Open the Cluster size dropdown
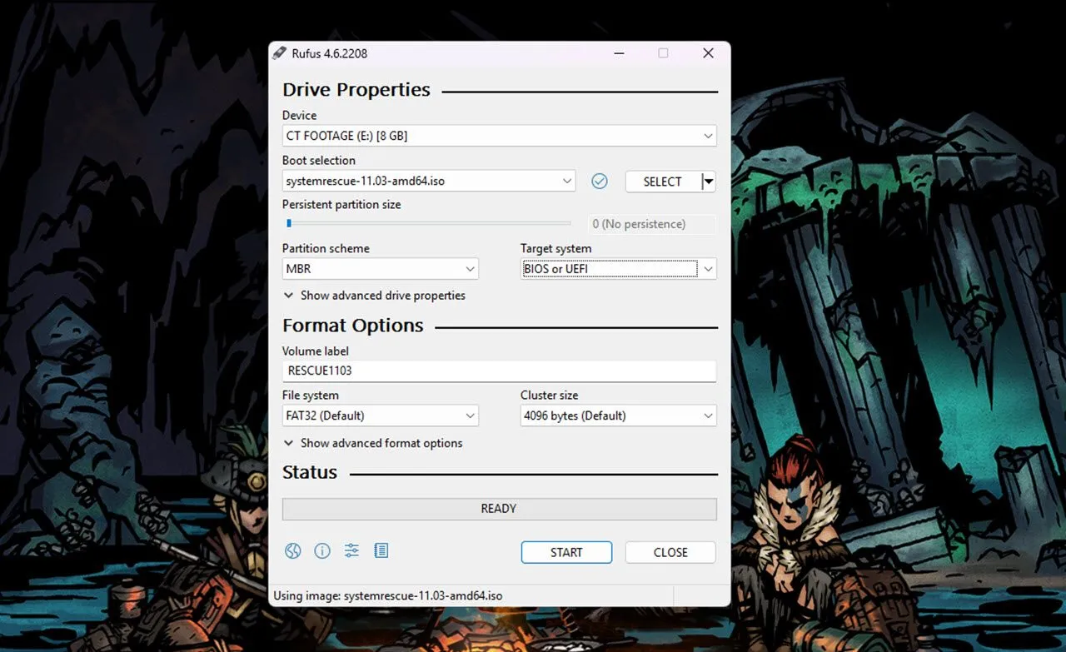 pos(618,416)
